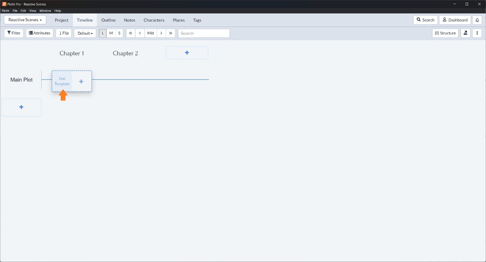The width and height of the screenshot is (486, 262).
Task: Add a scene card with plus icon
Action: coord(81,81)
